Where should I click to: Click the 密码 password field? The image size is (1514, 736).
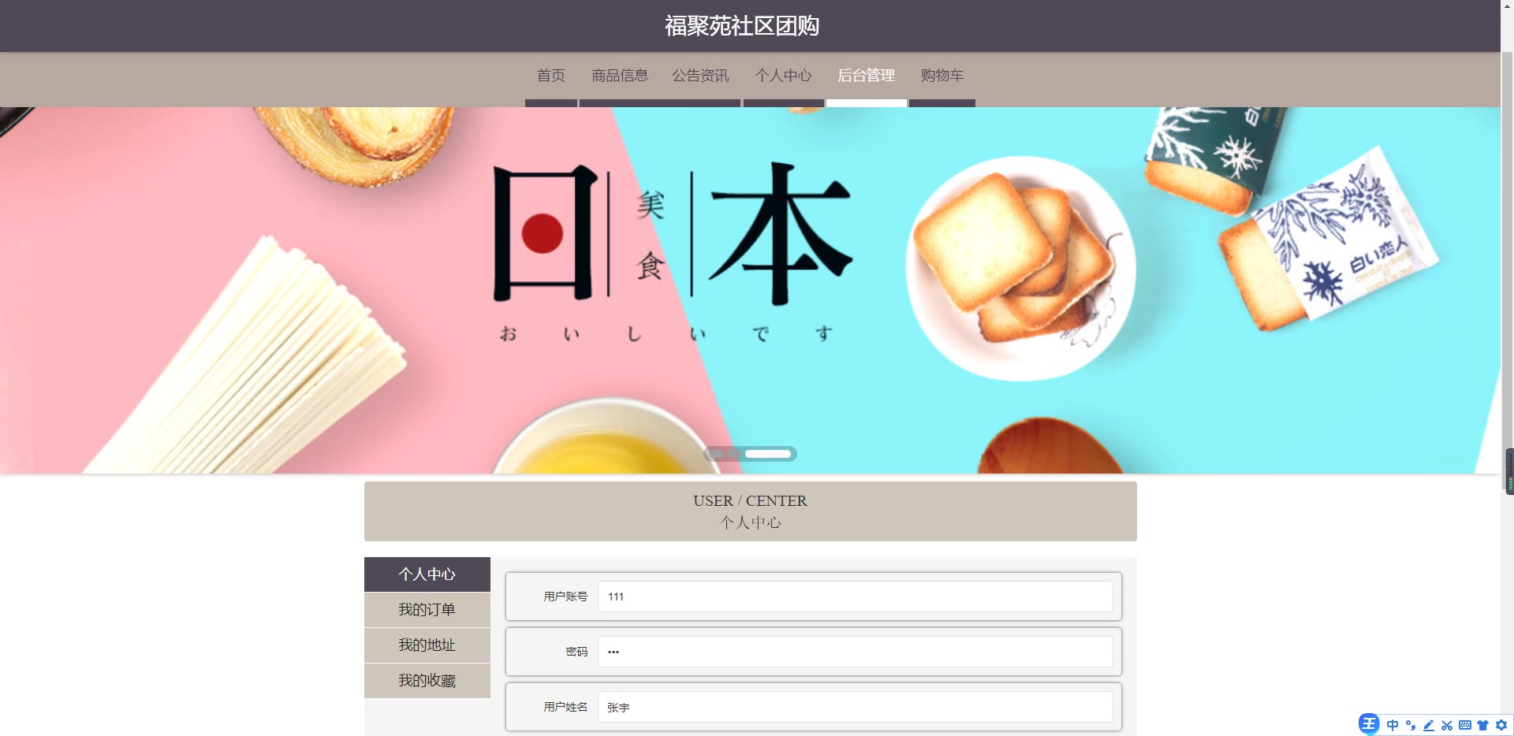856,652
